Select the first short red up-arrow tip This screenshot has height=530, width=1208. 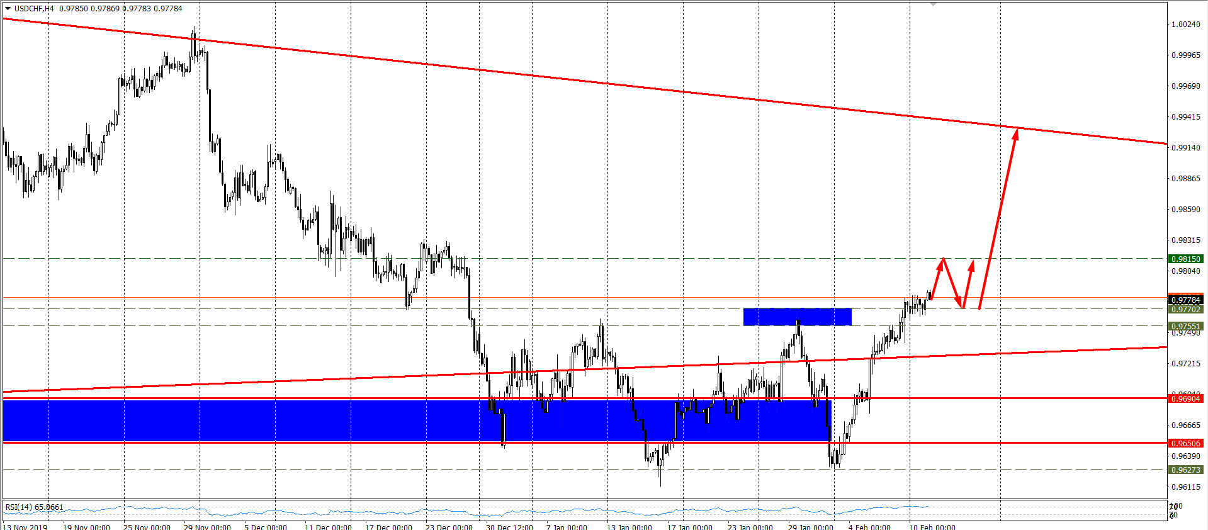[x=942, y=262]
